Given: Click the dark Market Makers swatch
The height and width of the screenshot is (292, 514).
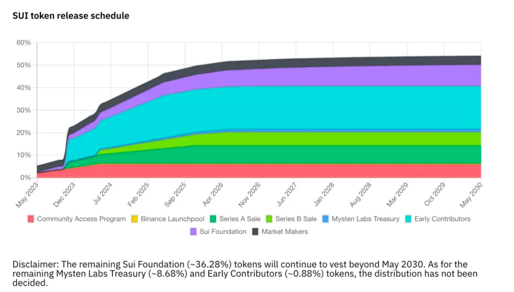Looking at the screenshot, I should point(255,231).
